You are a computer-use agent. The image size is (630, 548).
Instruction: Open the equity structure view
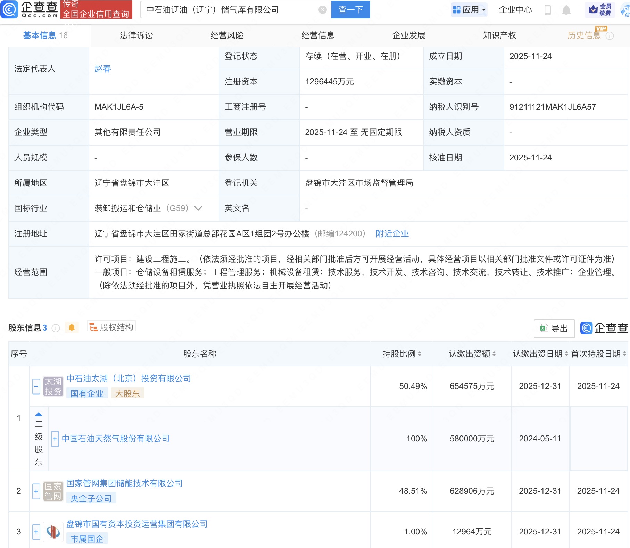coord(111,327)
